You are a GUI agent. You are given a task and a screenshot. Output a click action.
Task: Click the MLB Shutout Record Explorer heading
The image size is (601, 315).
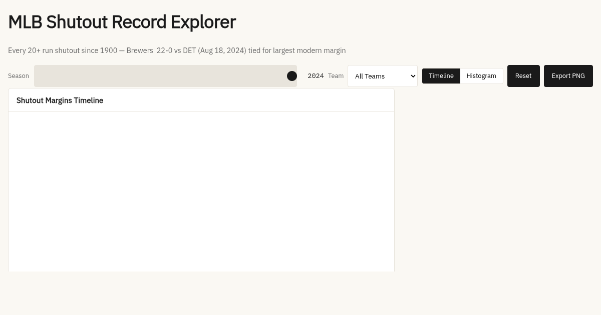pos(122,22)
